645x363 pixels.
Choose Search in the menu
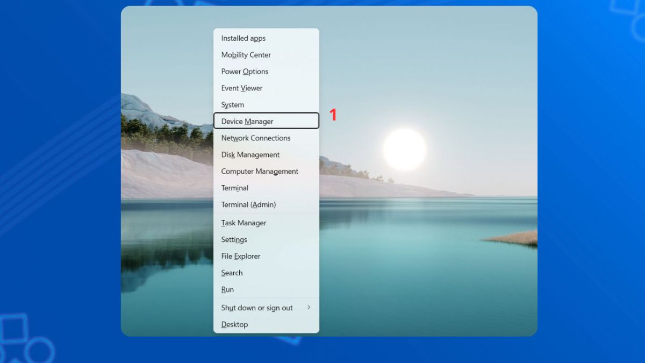[232, 273]
